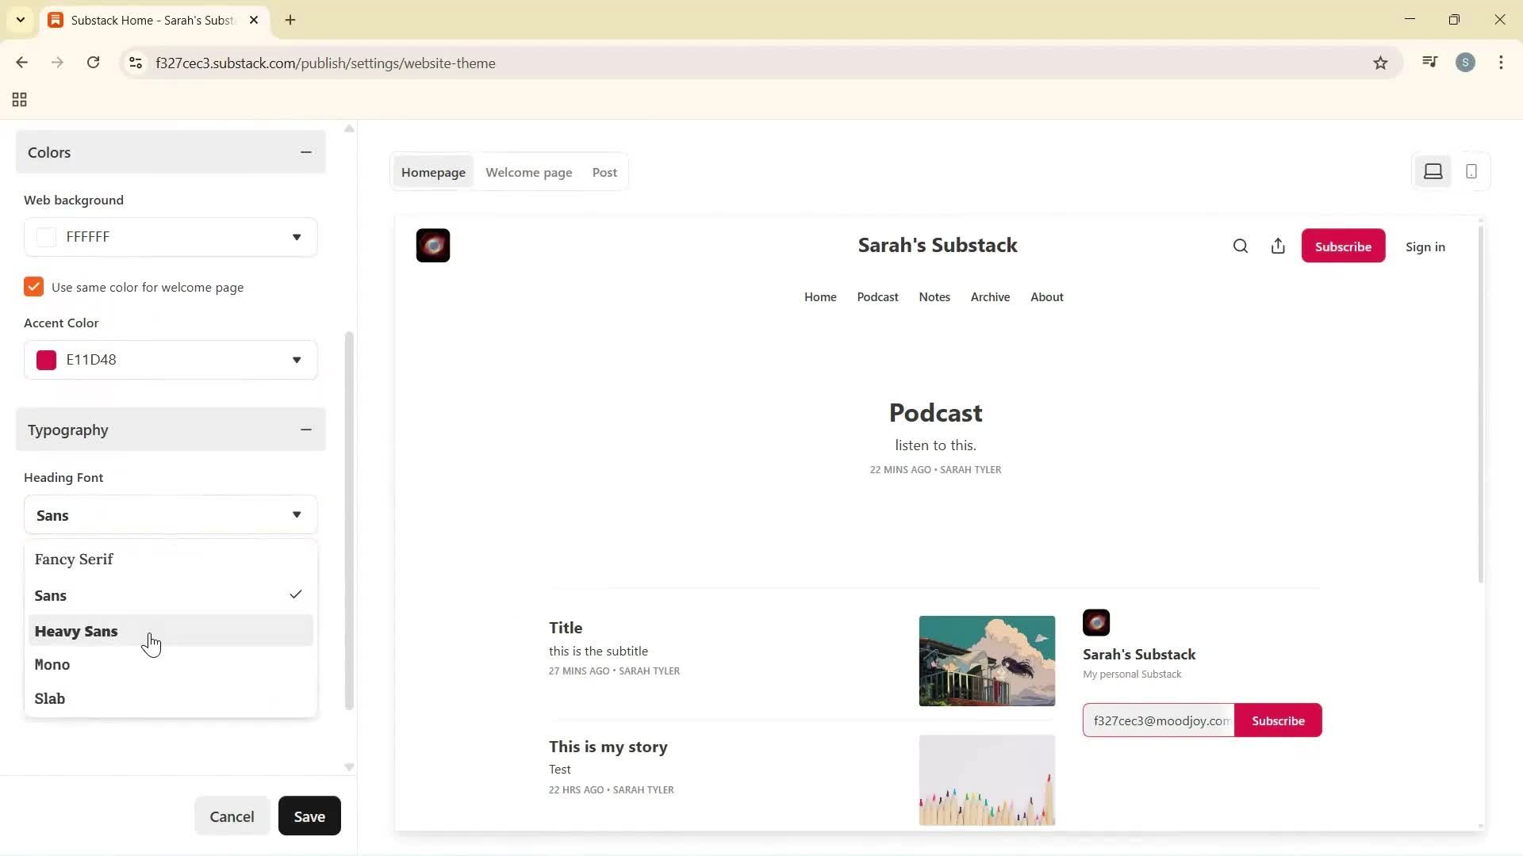Reload the page in the browser
This screenshot has height=856, width=1523.
click(x=93, y=63)
